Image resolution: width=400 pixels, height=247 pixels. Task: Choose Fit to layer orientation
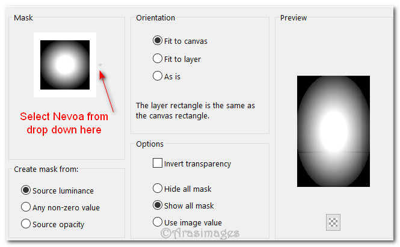(158, 59)
